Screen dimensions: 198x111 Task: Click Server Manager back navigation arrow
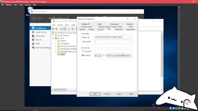tap(34, 18)
